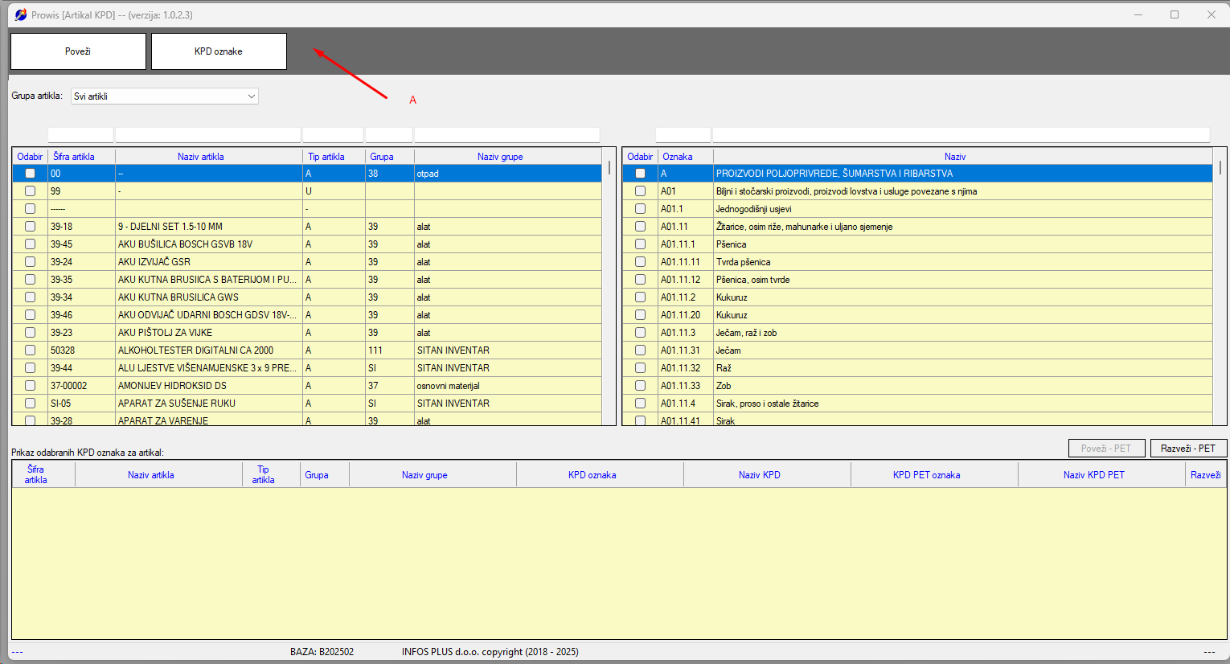Click the Oznaka column header
Screen dimensions: 1230x664
[678, 157]
